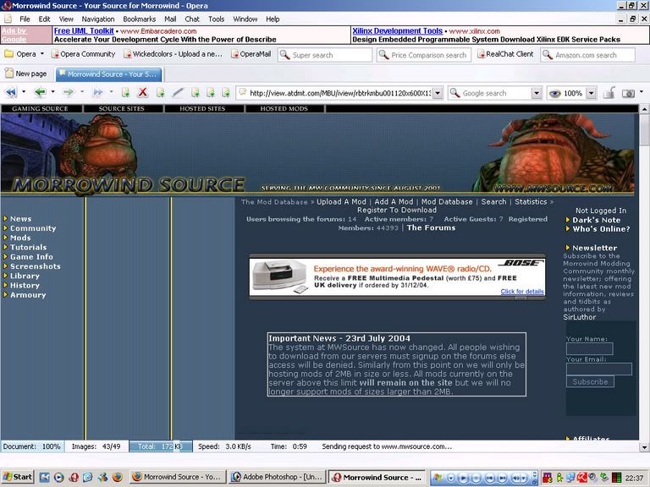Click the Firefox quick launch icon in taskbar
The width and height of the screenshot is (650, 487).
click(x=118, y=477)
